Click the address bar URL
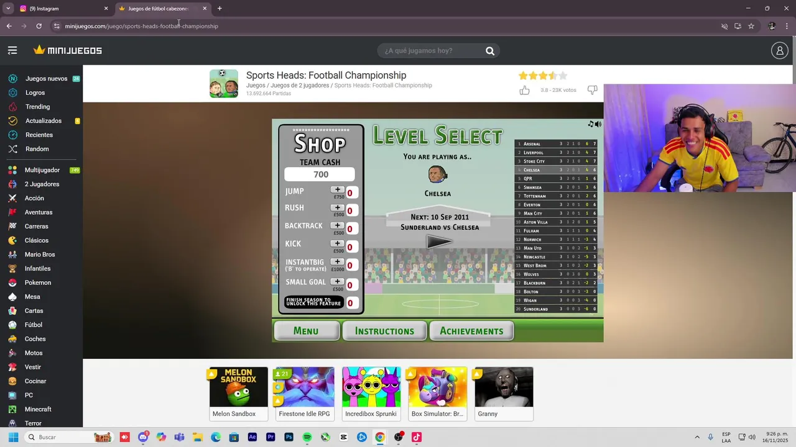This screenshot has width=796, height=447. 142,26
